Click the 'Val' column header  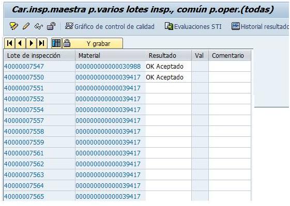coord(200,55)
